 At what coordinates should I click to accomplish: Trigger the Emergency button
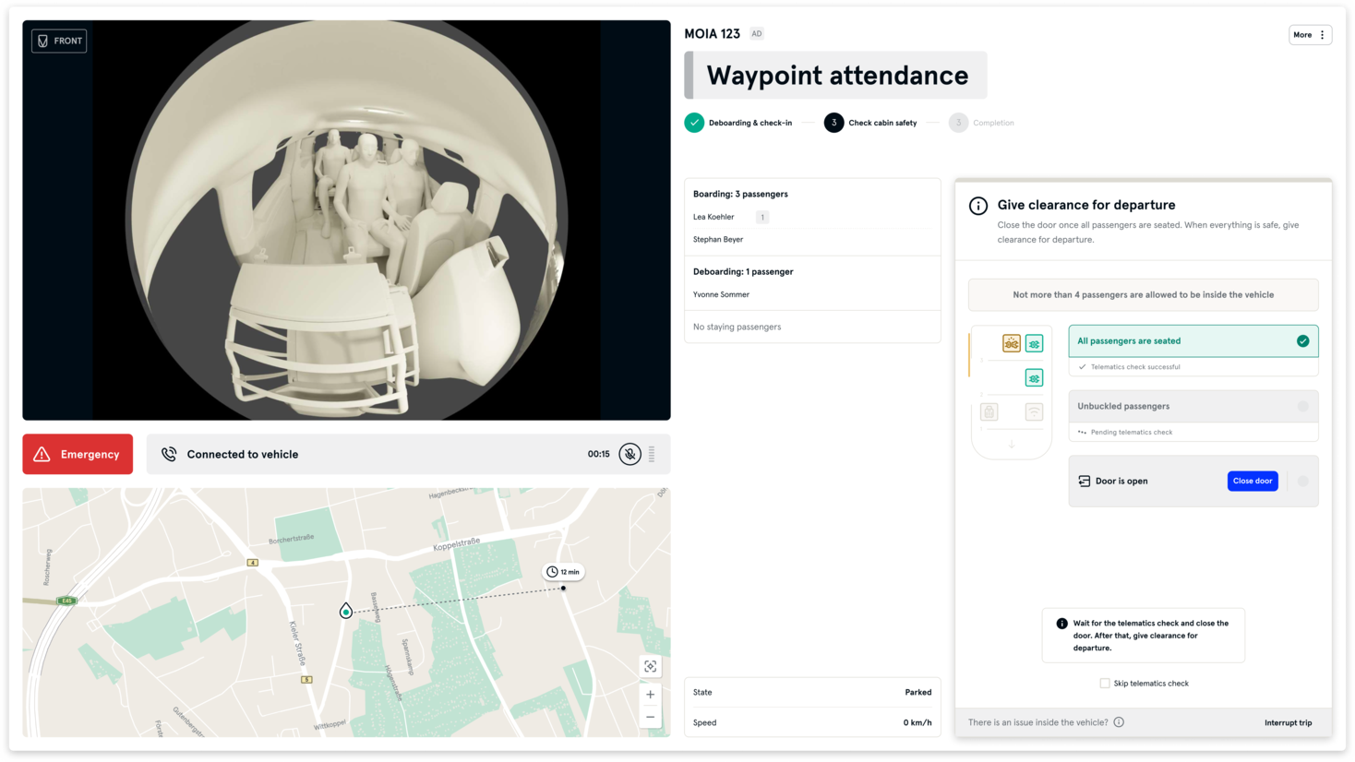78,454
